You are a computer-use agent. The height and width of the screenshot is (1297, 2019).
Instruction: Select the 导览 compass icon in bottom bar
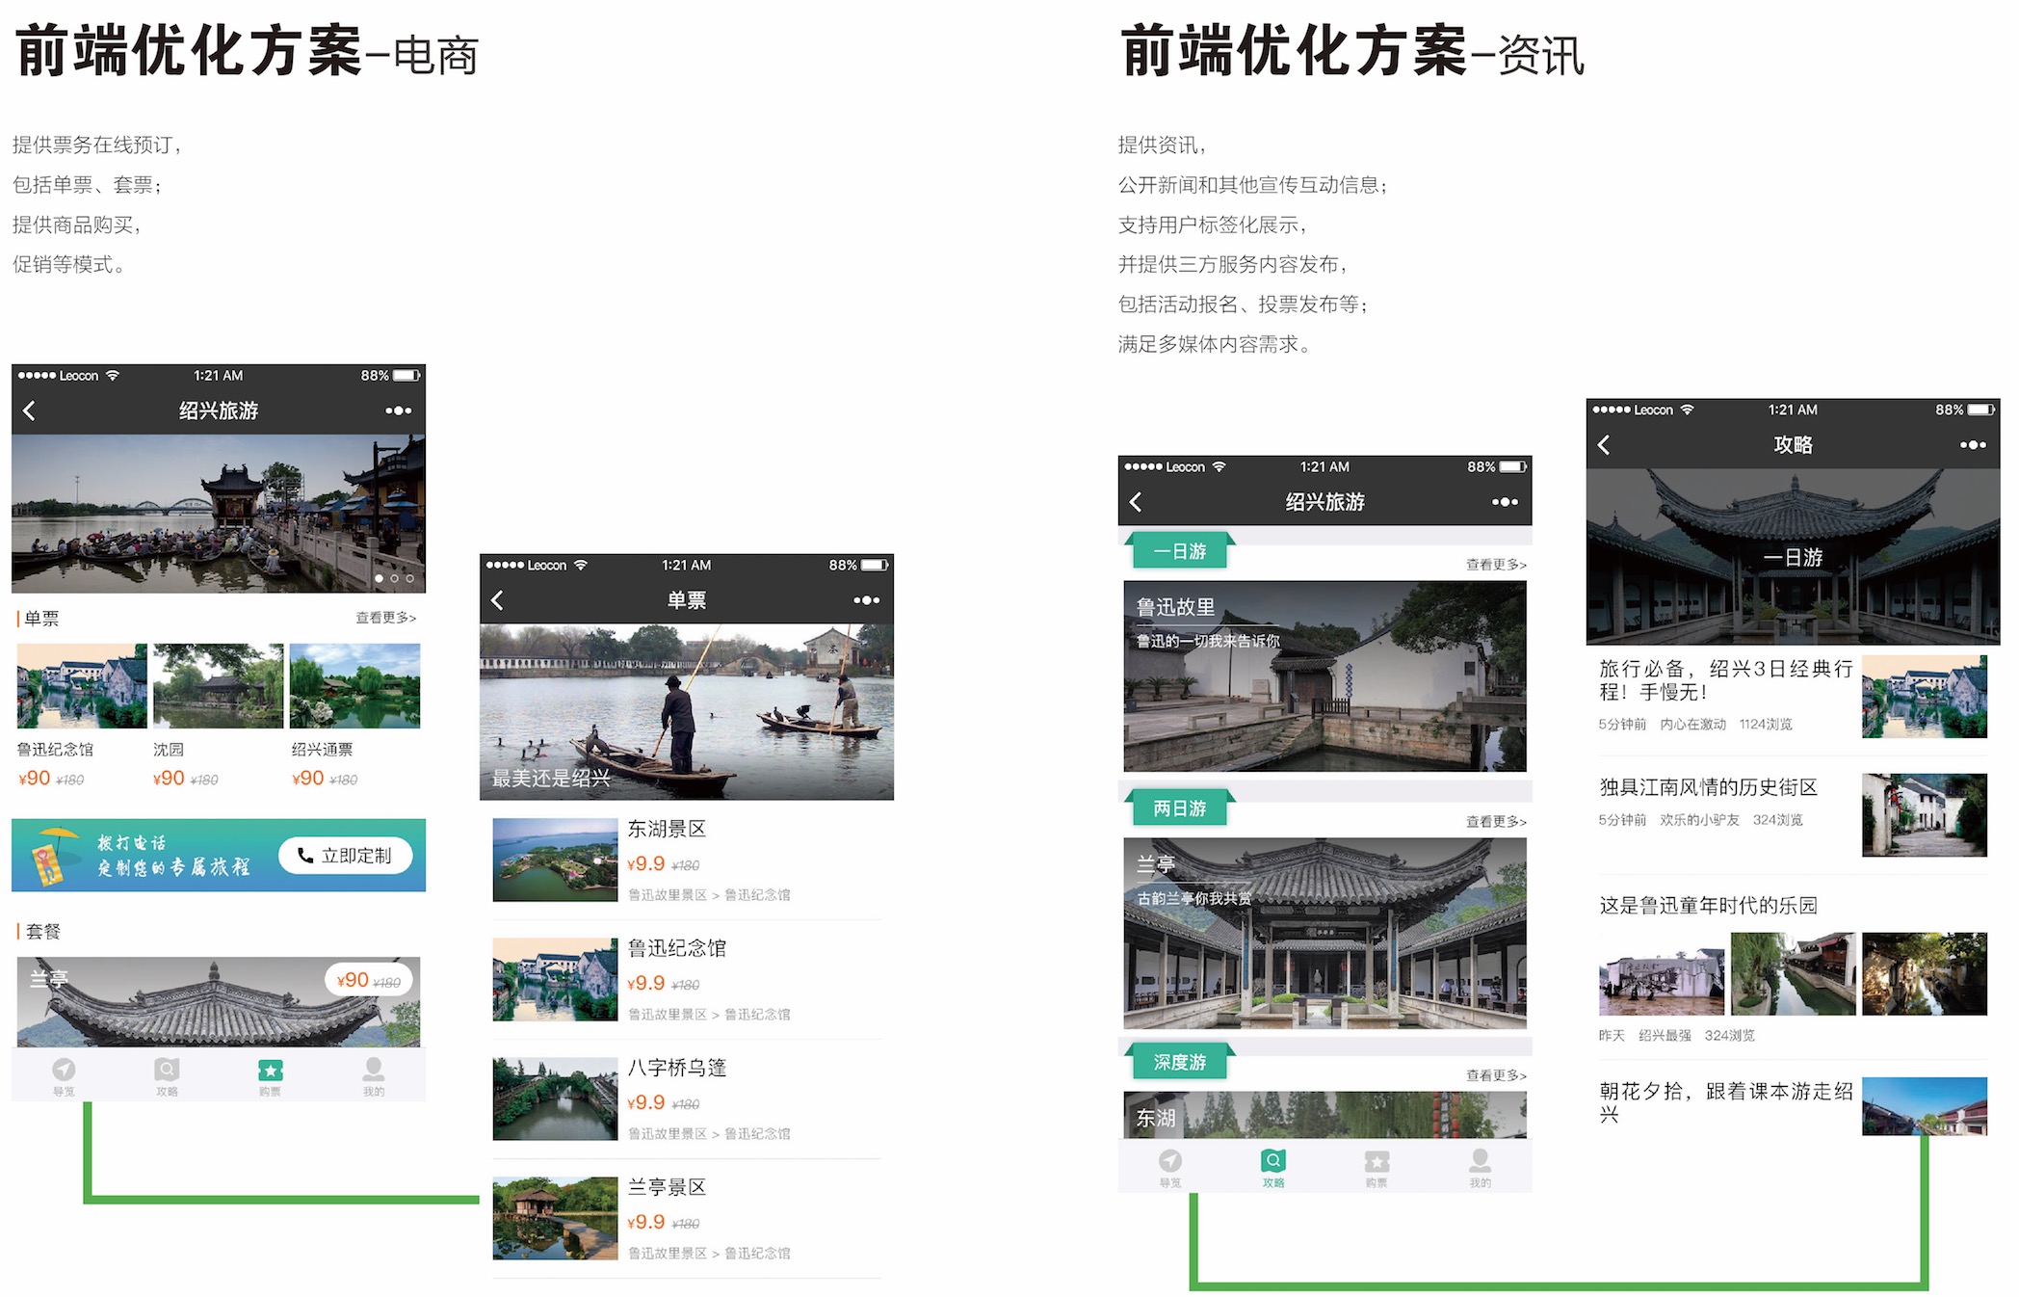[64, 1069]
